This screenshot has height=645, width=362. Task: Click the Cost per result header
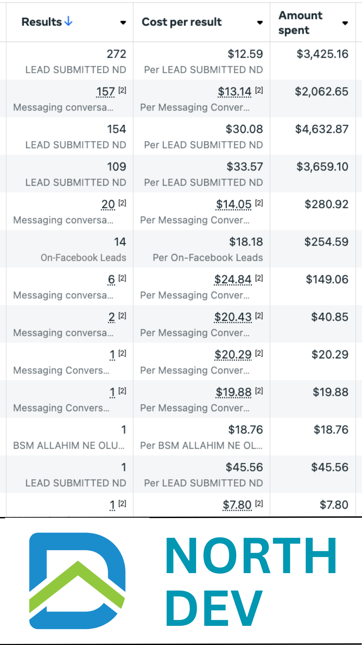[x=181, y=22]
